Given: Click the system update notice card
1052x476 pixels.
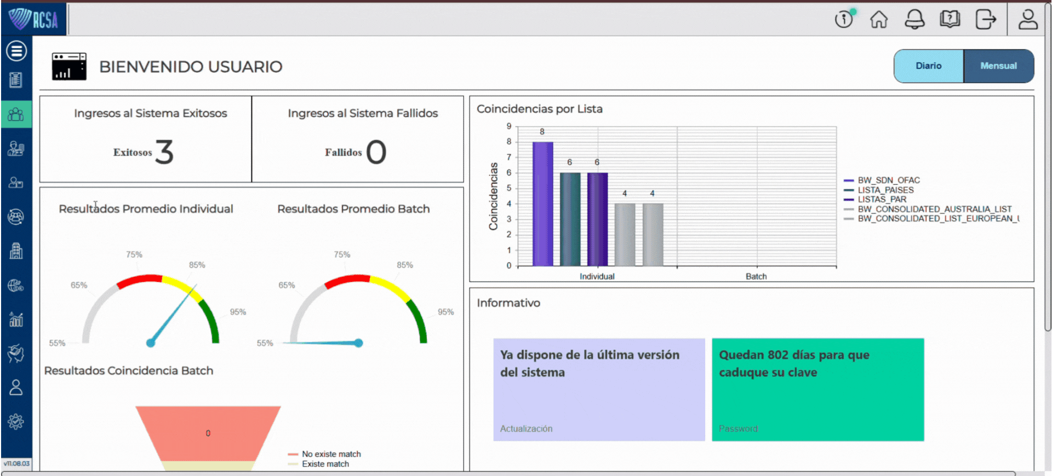Looking at the screenshot, I should [599, 390].
